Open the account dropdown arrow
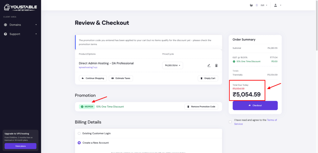The height and width of the screenshot is (153, 318). (x=280, y=5)
